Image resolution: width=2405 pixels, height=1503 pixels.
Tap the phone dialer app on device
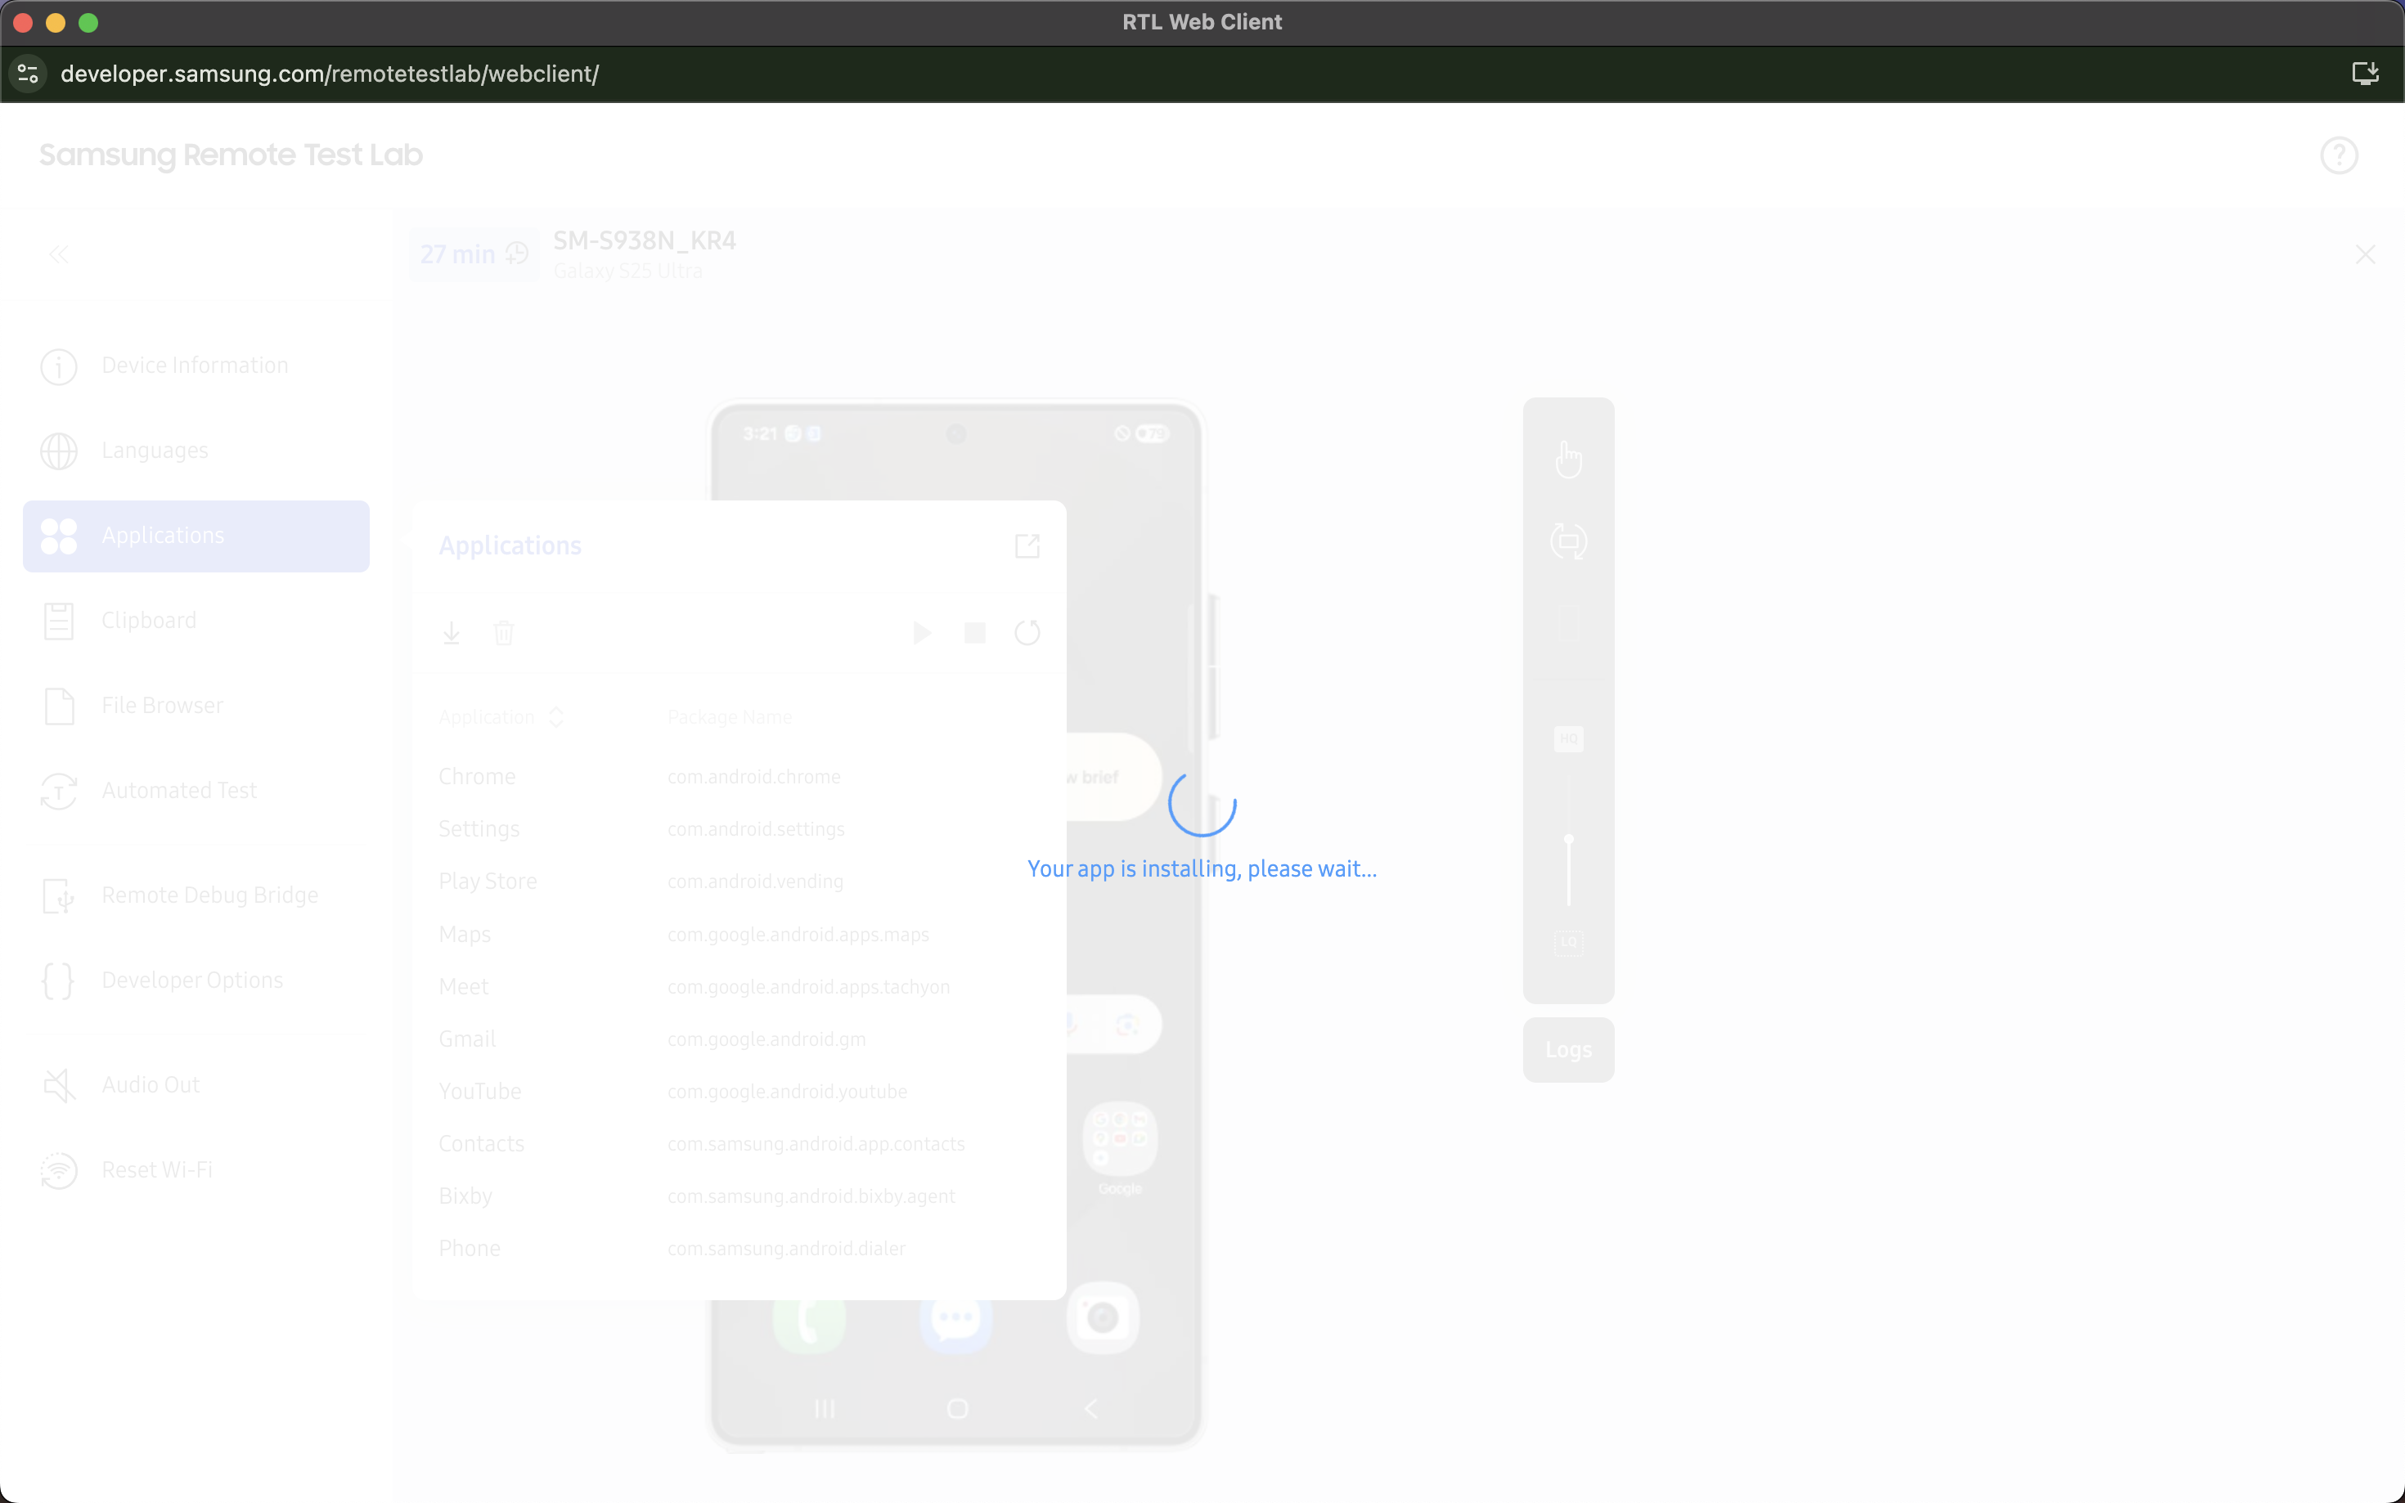click(809, 1318)
